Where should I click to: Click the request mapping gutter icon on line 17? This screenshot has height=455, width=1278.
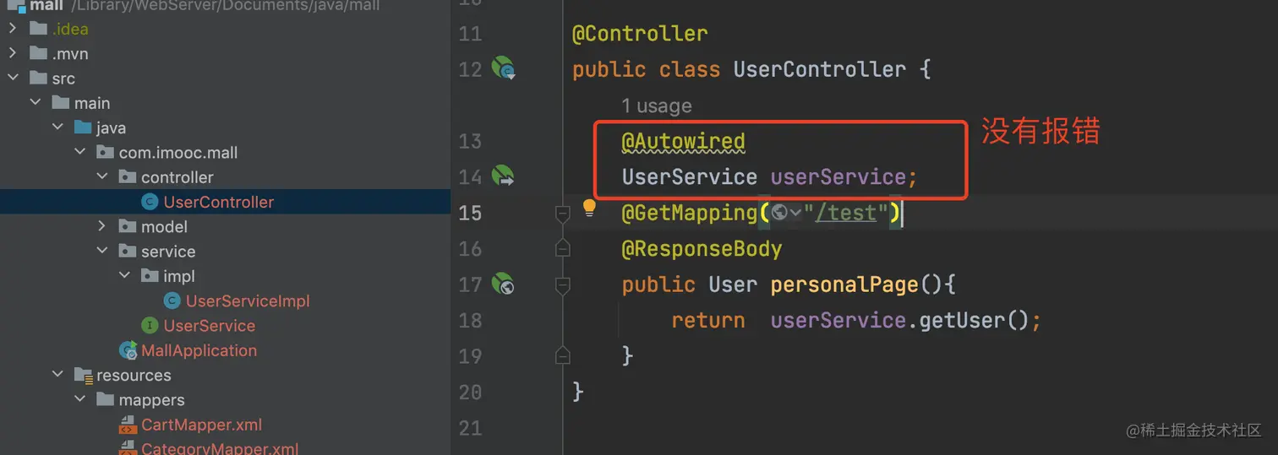pos(504,284)
